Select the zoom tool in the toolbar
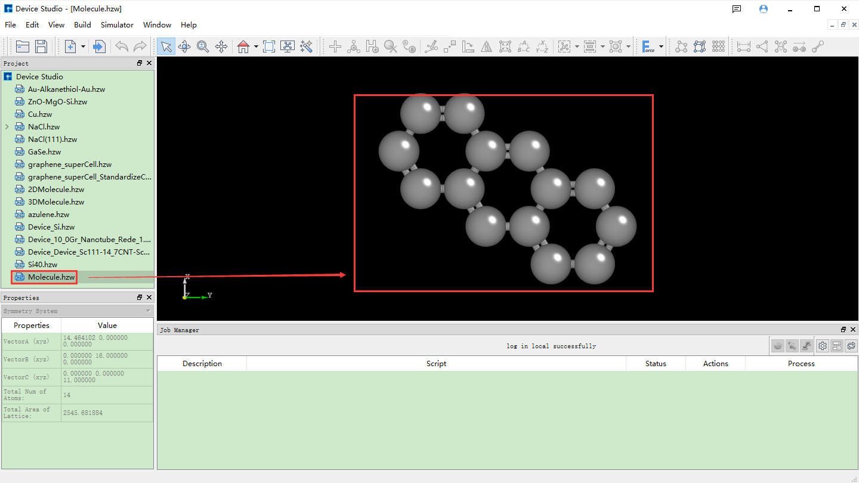Image resolution: width=859 pixels, height=483 pixels. [203, 46]
